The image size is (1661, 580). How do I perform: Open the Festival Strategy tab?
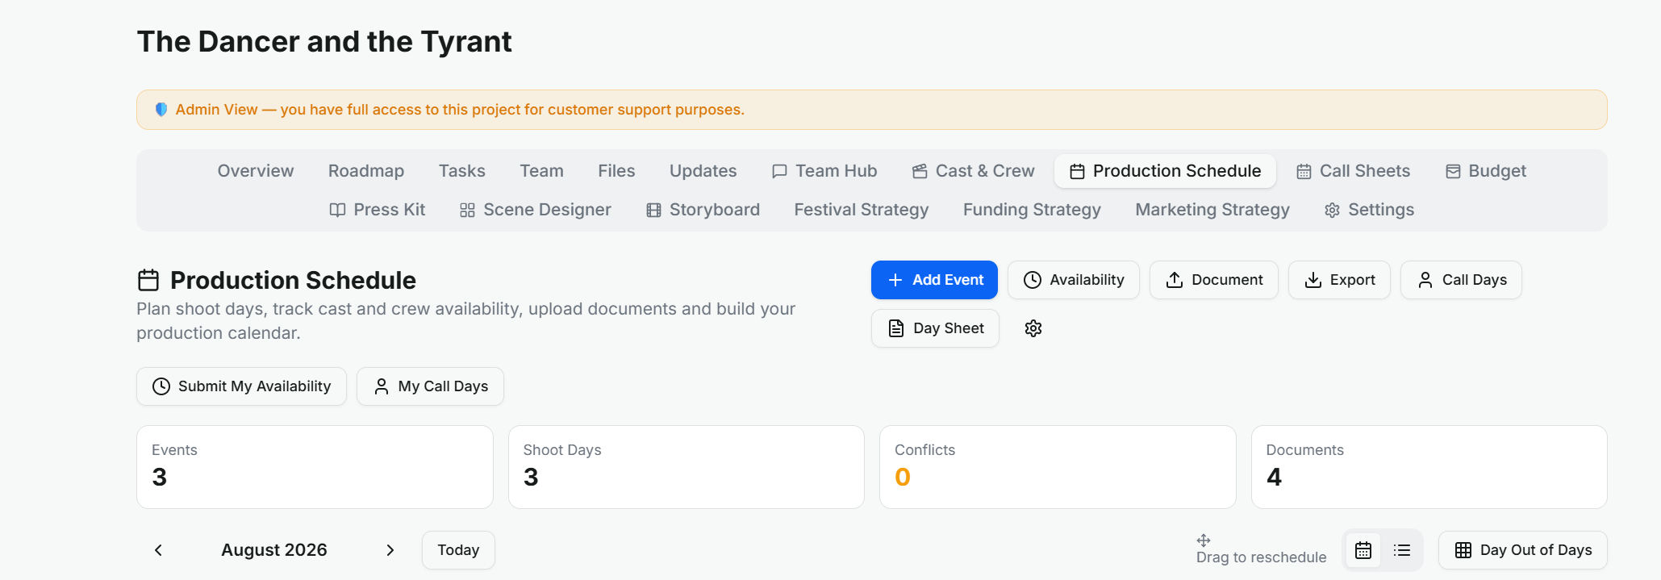pos(861,210)
